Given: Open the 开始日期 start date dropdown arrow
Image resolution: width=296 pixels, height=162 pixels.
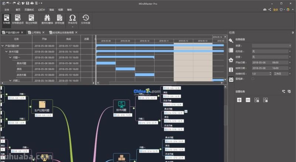Looking at the screenshot, I should click(290, 63).
